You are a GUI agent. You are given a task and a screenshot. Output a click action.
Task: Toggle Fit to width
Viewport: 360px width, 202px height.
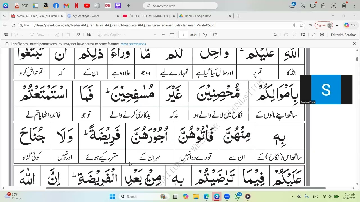(x=172, y=35)
